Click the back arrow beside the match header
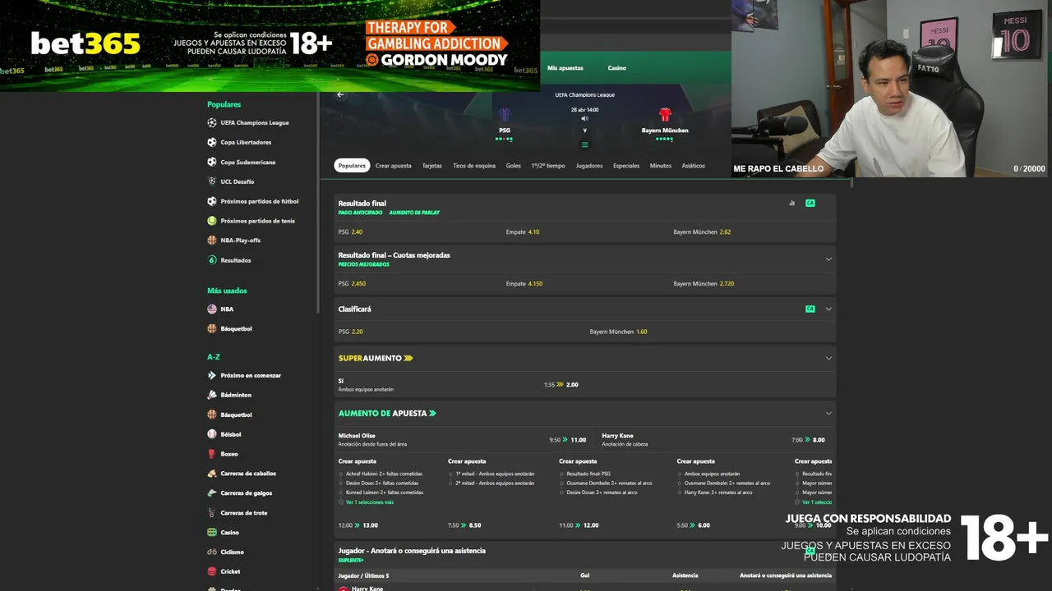1052x591 pixels. pyautogui.click(x=340, y=94)
